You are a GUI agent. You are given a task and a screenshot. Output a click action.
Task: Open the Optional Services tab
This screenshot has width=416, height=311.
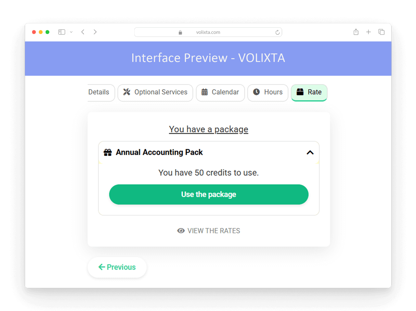point(155,93)
